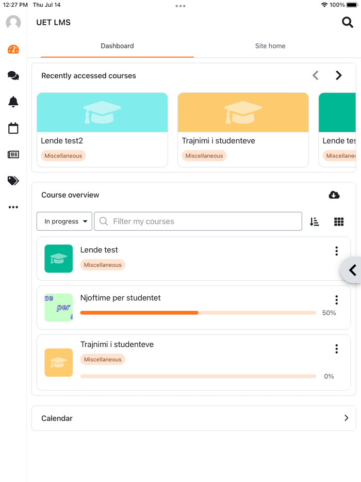361x482 pixels.
Task: Focus the Filter my courses field
Action: click(198, 221)
